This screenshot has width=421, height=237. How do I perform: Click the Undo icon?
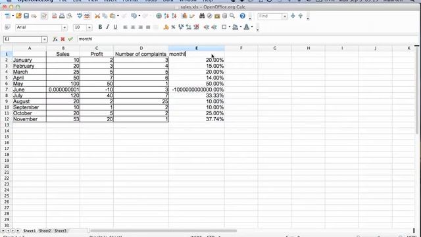pos(134,16)
